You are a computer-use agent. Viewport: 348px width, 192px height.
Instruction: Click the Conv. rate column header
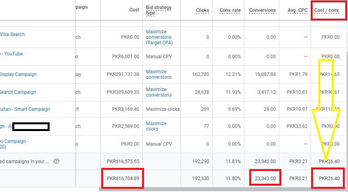click(230, 10)
